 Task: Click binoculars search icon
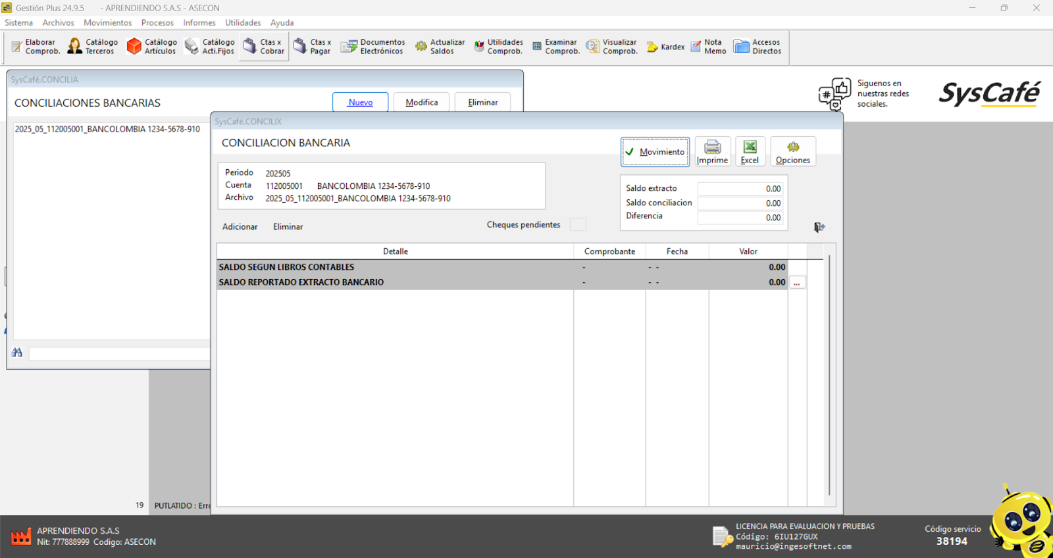pyautogui.click(x=17, y=353)
